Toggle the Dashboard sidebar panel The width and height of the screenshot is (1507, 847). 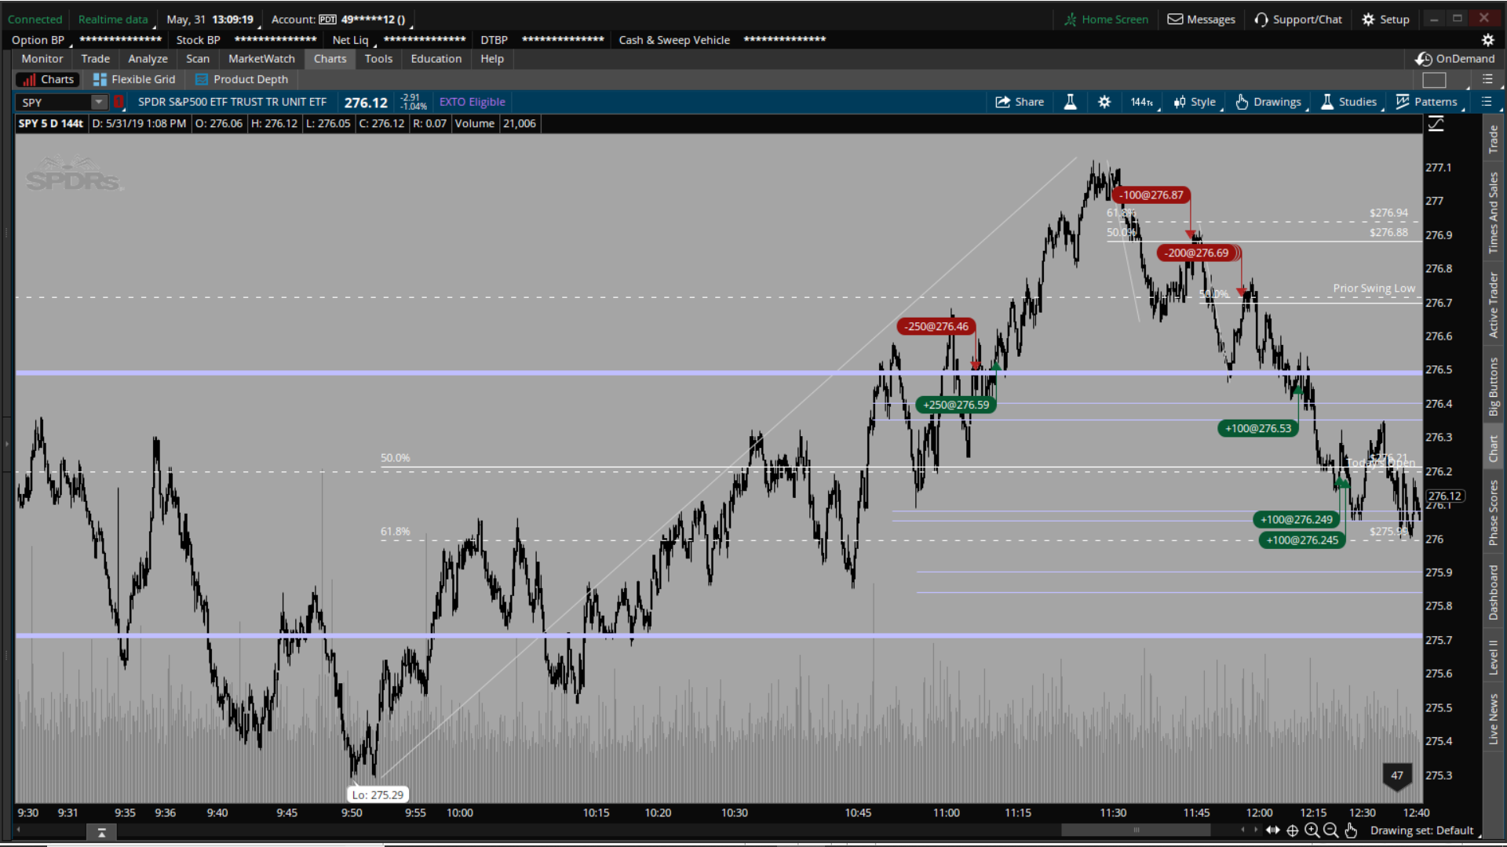point(1493,593)
